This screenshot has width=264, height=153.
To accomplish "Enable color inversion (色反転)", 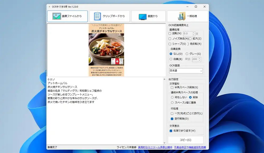I will 188,44.
